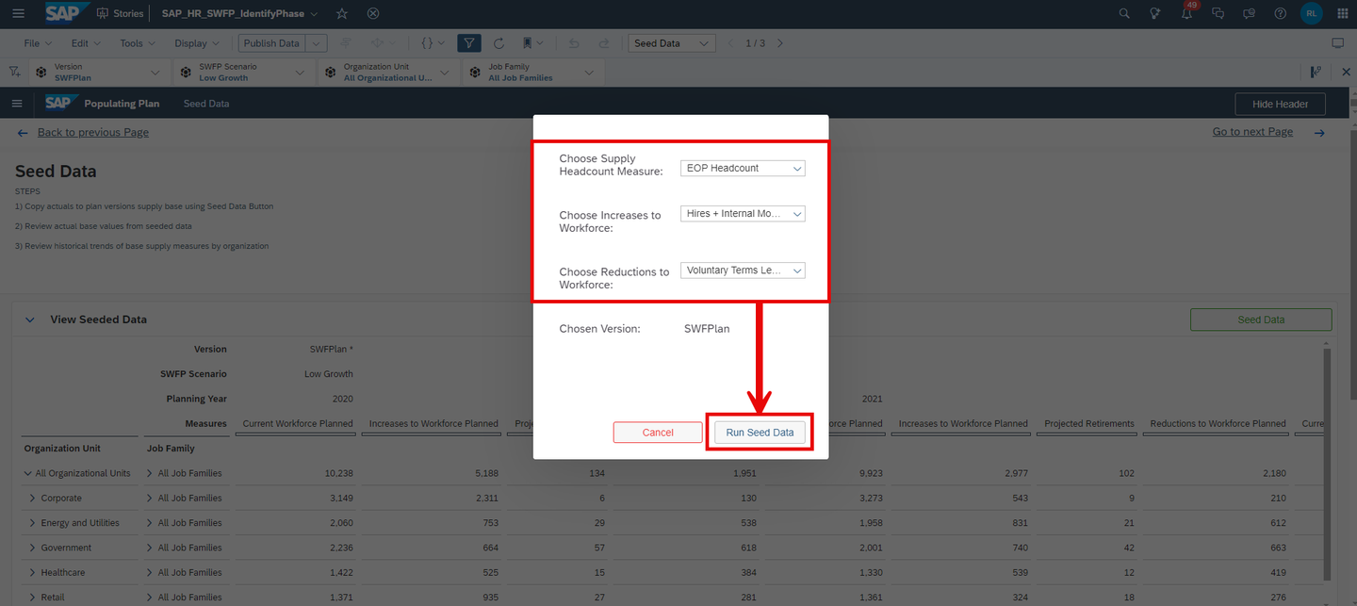Viewport: 1357px width, 606px height.
Task: Open the Tools menu
Action: point(138,43)
